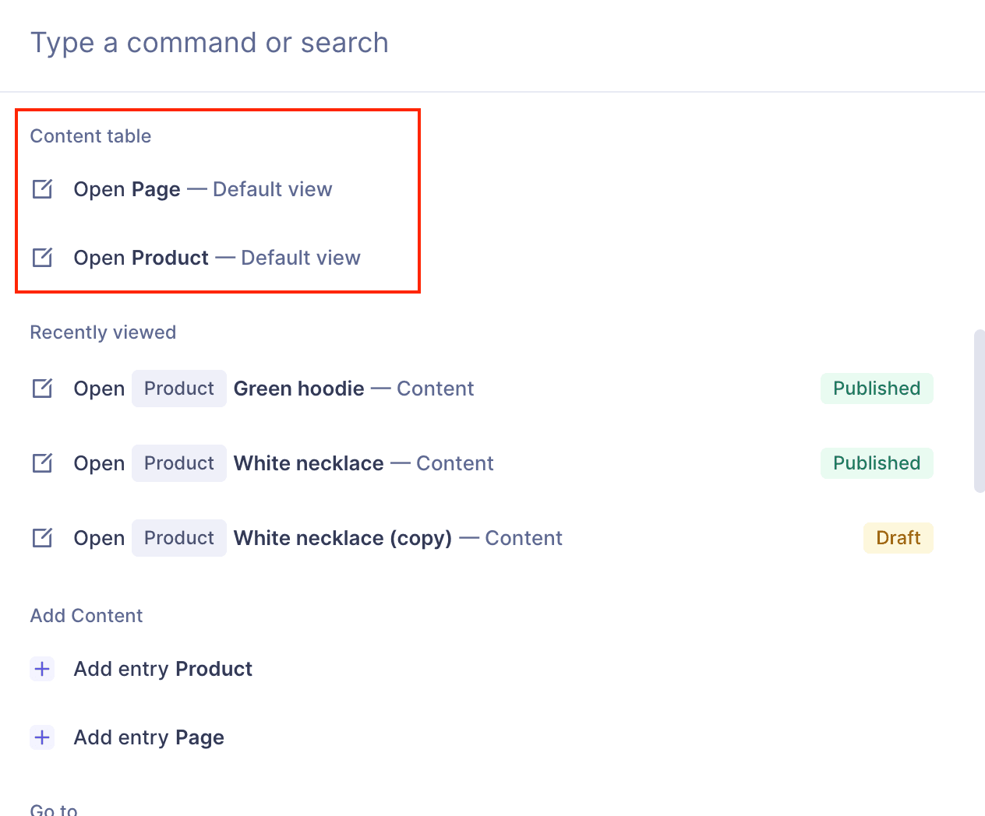This screenshot has width=985, height=816.
Task: Click Product tag in White necklace (copy) row
Action: (x=178, y=538)
